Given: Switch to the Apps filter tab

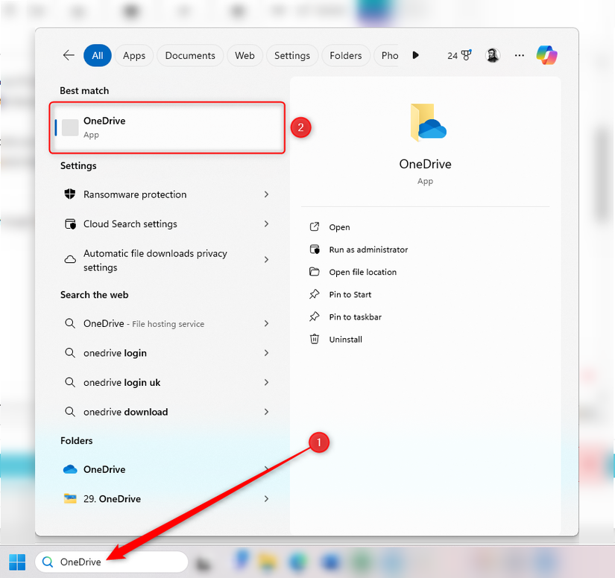Looking at the screenshot, I should pyautogui.click(x=133, y=54).
